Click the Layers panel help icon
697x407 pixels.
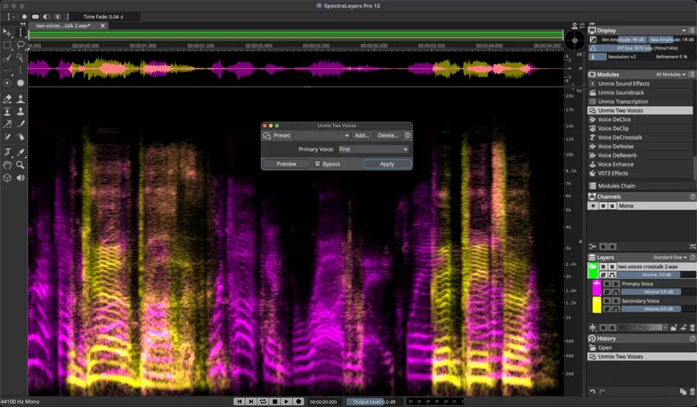point(692,257)
